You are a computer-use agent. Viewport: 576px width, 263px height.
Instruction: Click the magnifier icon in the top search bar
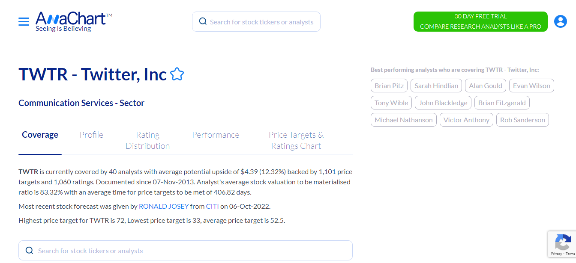pos(202,21)
